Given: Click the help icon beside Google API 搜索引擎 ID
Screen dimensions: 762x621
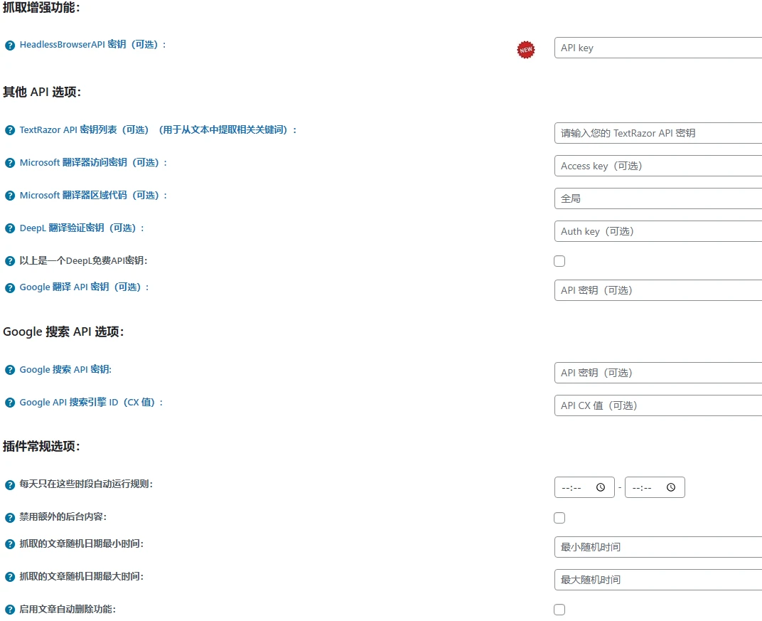Looking at the screenshot, I should (x=9, y=402).
